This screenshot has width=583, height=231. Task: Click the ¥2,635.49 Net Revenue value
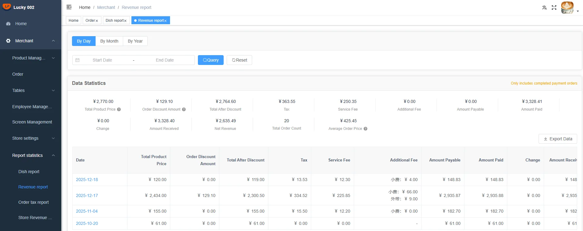click(225, 121)
